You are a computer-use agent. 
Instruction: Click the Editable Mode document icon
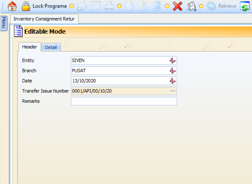18,31
